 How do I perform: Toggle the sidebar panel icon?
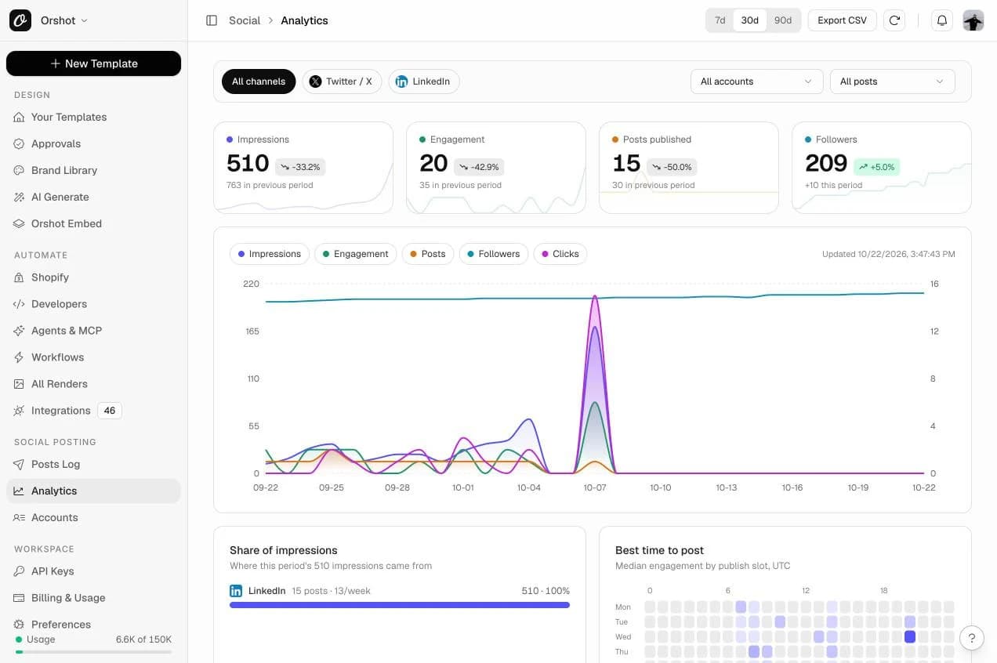point(212,20)
